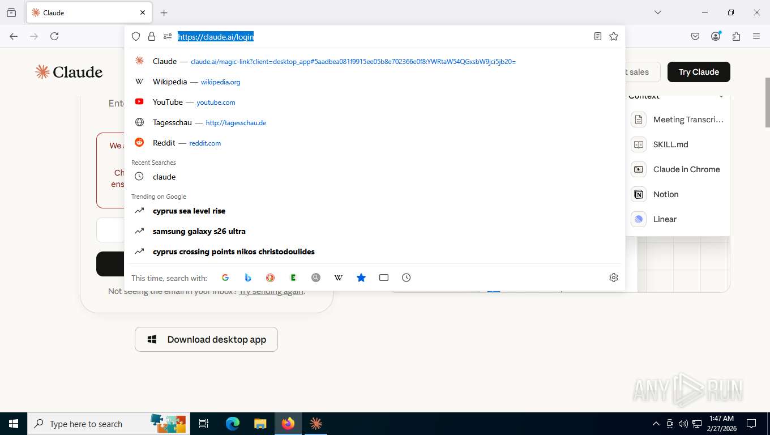Image resolution: width=770 pixels, height=435 pixels.
Task: Click the page vertical scrollbar
Action: pyautogui.click(x=767, y=102)
